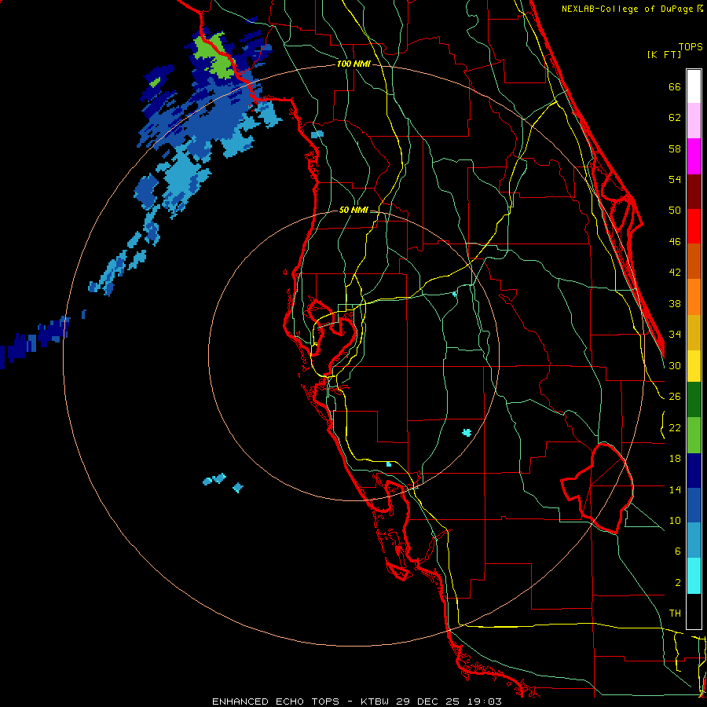Pick the magenta legend swatch
707x707 pixels.
pyautogui.click(x=694, y=156)
